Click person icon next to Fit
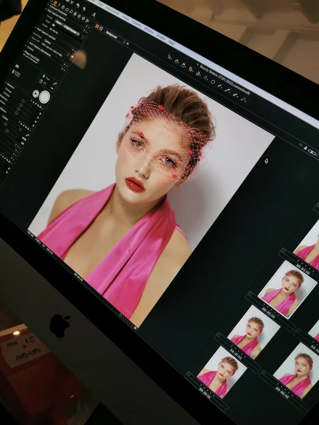The height and width of the screenshot is (425, 319). [306, 148]
